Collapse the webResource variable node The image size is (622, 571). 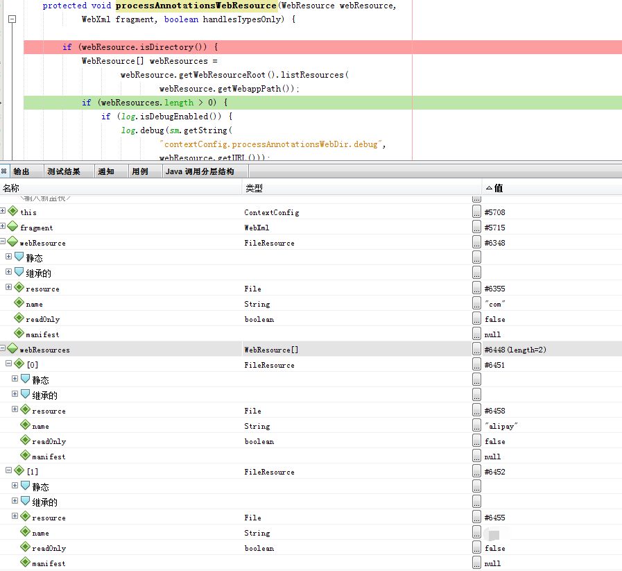[x=3, y=241]
